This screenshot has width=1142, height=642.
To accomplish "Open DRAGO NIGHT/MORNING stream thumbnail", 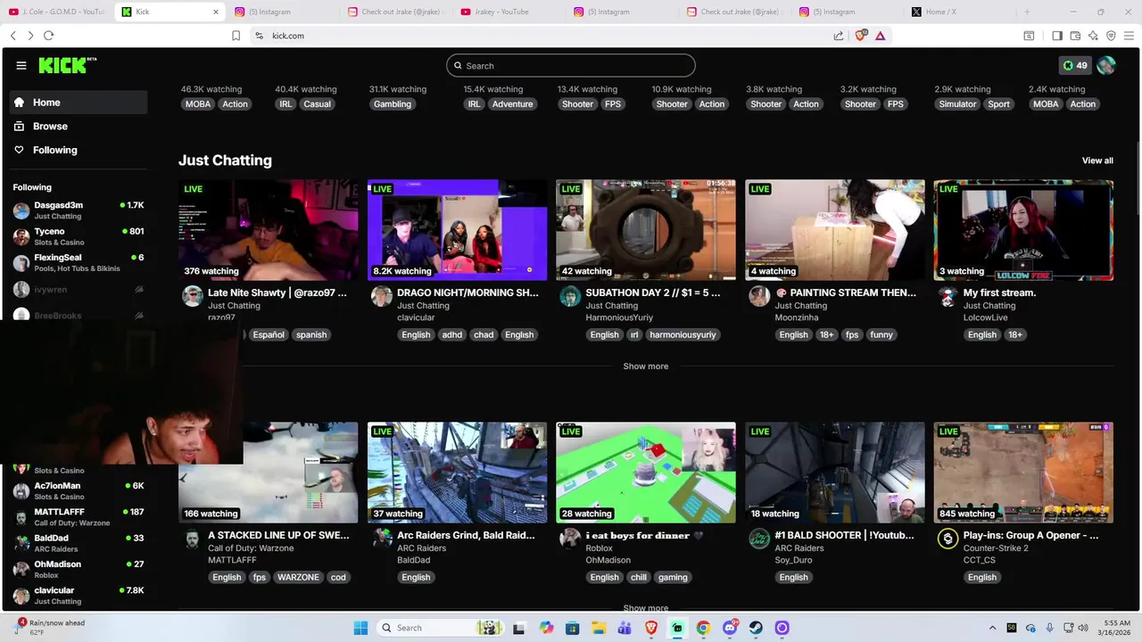I will point(457,230).
